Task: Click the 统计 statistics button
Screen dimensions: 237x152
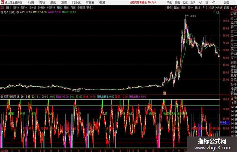Action: click(x=190, y=8)
